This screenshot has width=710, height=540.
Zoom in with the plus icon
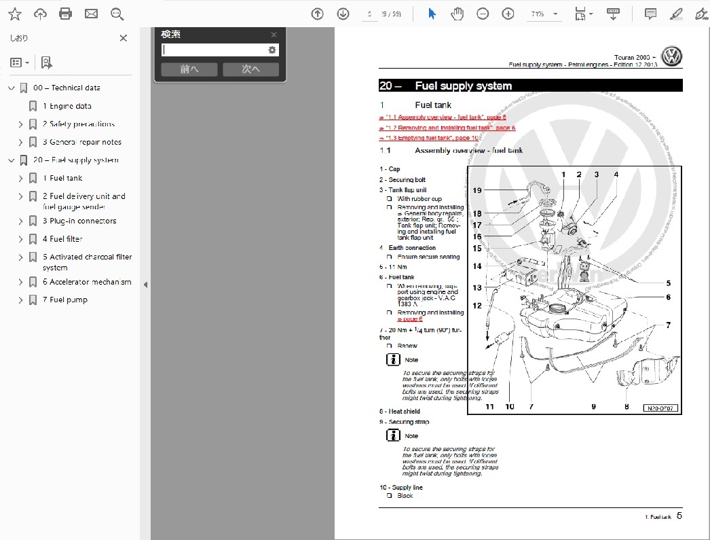point(508,14)
